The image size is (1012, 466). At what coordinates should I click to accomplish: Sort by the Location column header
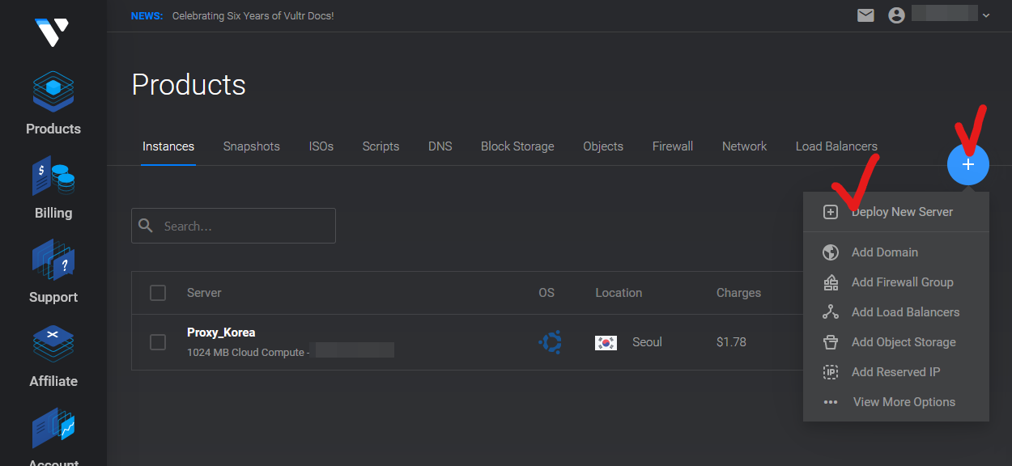point(619,293)
